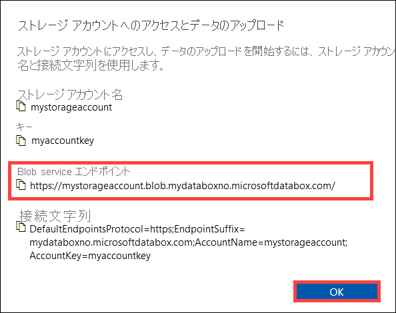Confirm the dialog with OK
Viewport: 396px width, 313px height.
pos(337,292)
